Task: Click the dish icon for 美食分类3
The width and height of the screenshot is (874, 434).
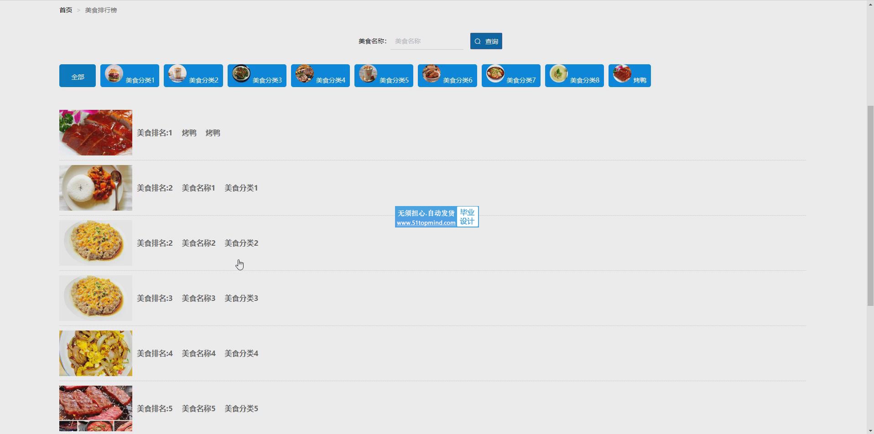Action: pyautogui.click(x=241, y=73)
